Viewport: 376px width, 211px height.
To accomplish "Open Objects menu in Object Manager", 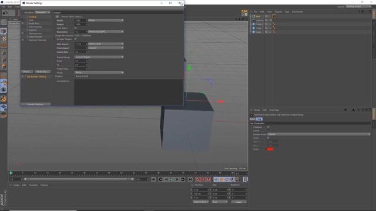I will [278, 12].
